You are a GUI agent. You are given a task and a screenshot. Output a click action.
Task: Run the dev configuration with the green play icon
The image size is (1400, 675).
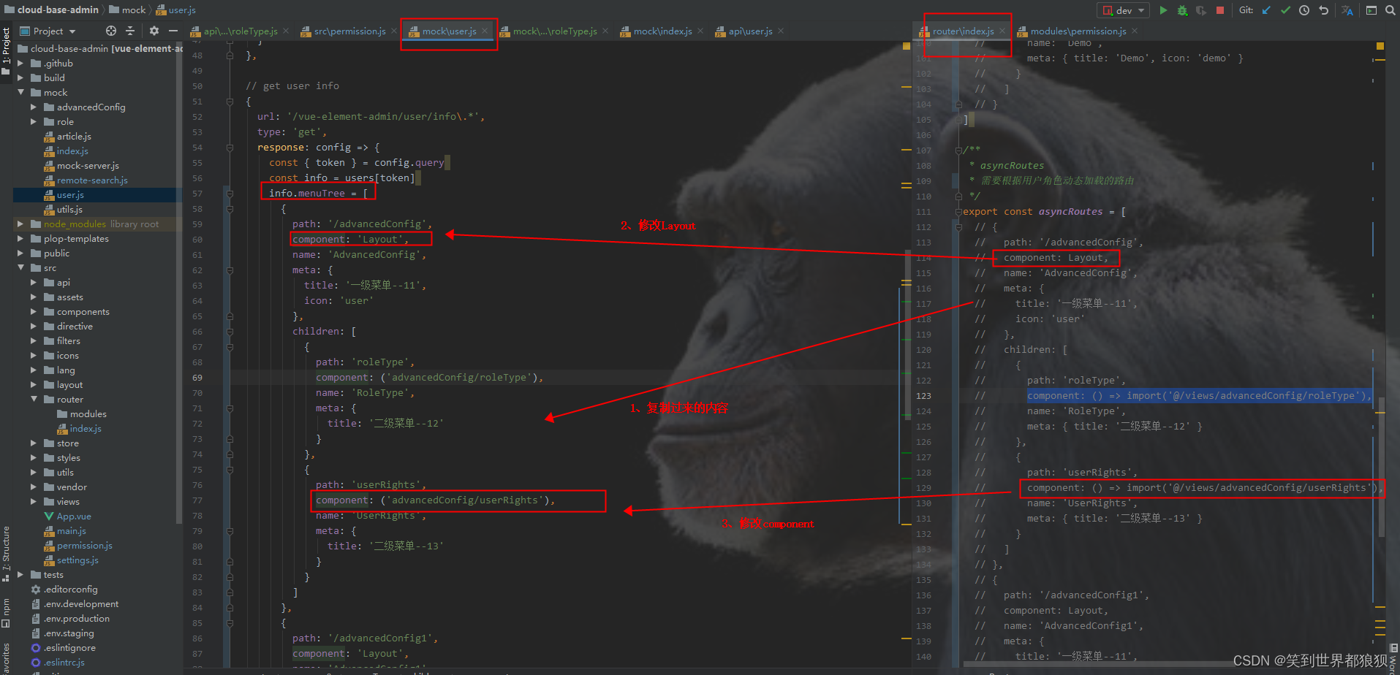(x=1163, y=10)
